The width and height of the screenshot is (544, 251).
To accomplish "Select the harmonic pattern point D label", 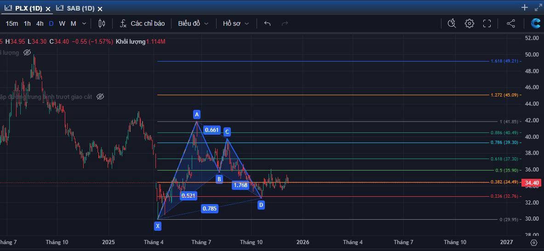I will point(261,205).
